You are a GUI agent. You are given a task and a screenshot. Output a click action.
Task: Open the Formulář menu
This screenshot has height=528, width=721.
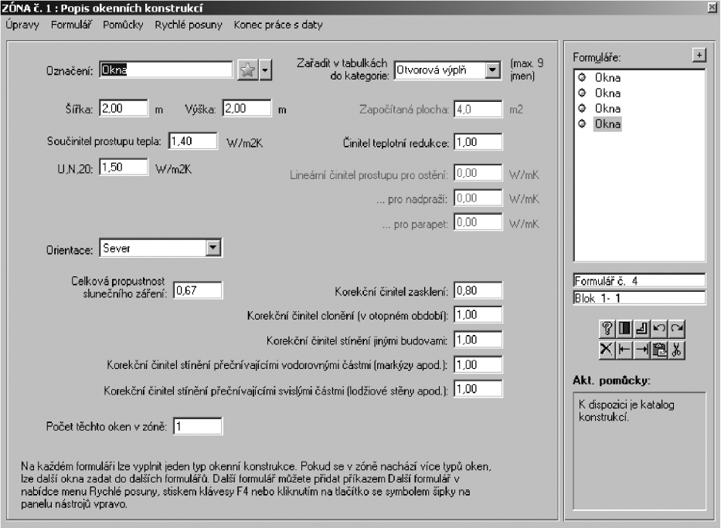pos(71,25)
